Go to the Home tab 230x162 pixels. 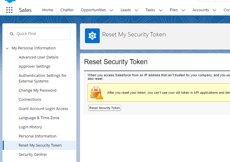[48, 10]
